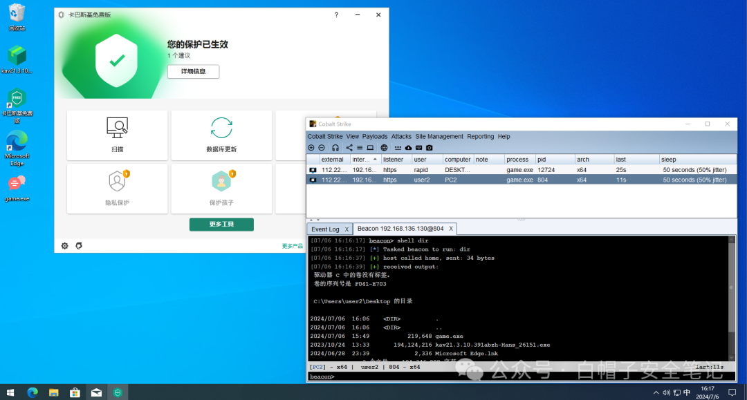Open the Payloads menu
The width and height of the screenshot is (747, 400).
[375, 137]
